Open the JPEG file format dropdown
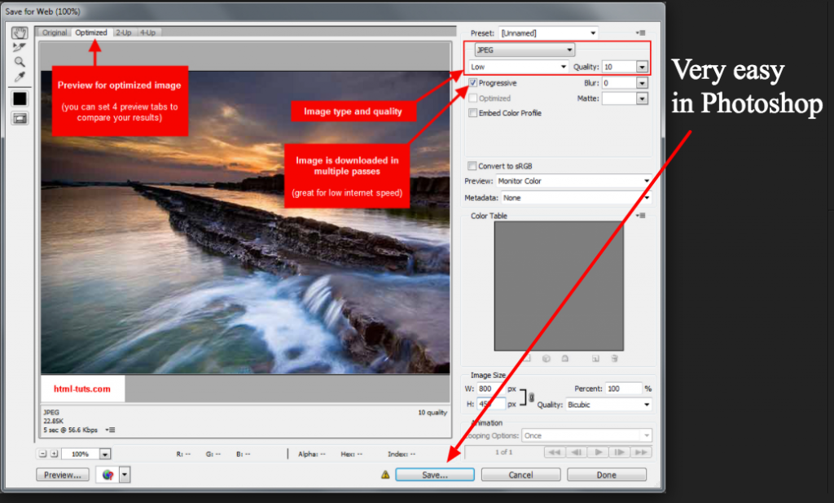Viewport: 834px width, 503px height. pyautogui.click(x=525, y=50)
